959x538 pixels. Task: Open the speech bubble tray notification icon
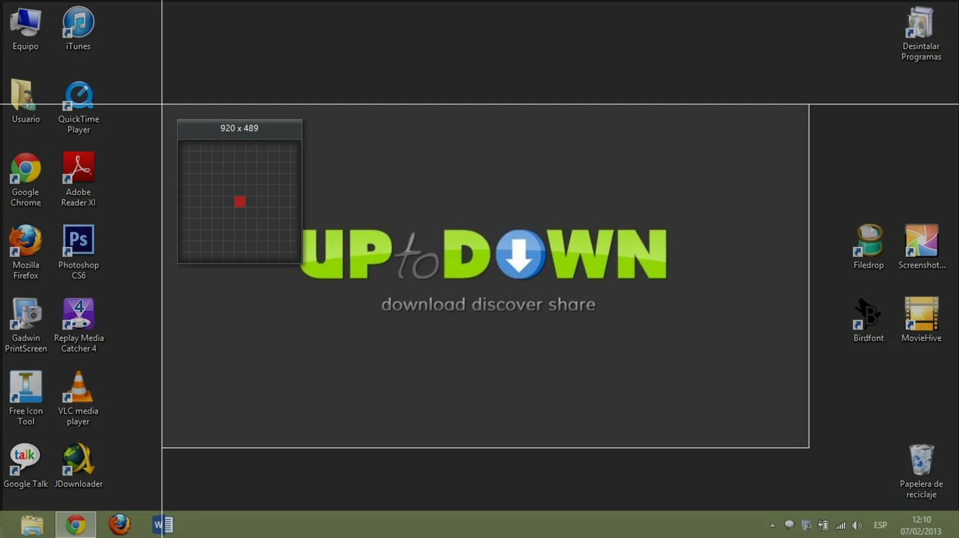[789, 525]
